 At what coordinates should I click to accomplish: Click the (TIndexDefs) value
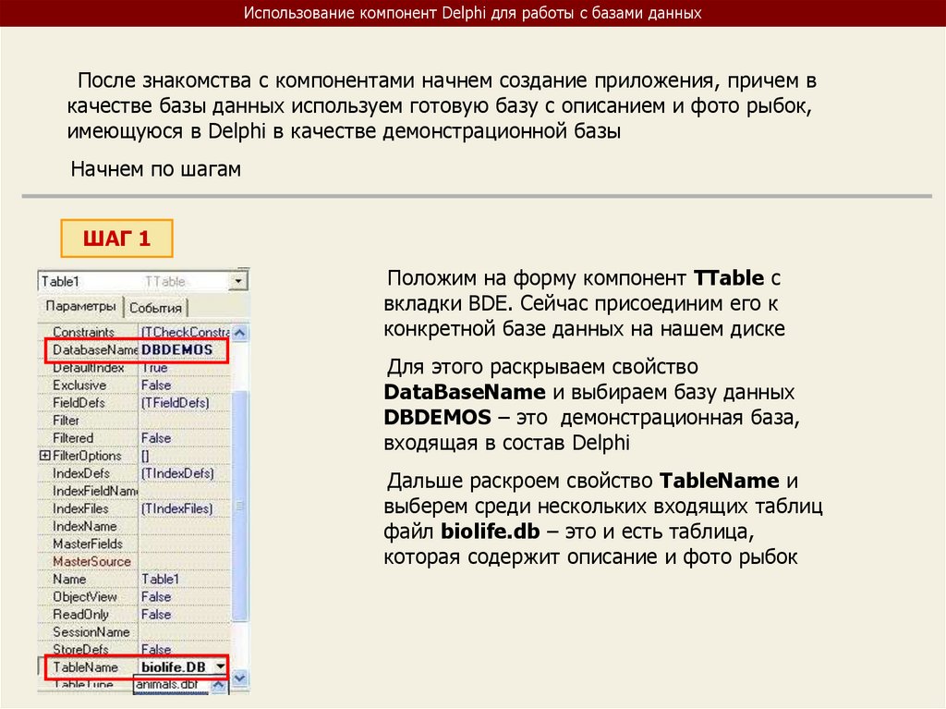(177, 473)
